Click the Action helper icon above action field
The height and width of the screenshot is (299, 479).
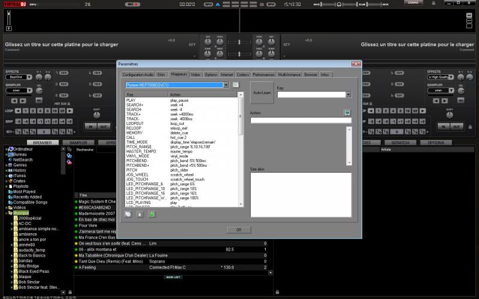[346, 112]
